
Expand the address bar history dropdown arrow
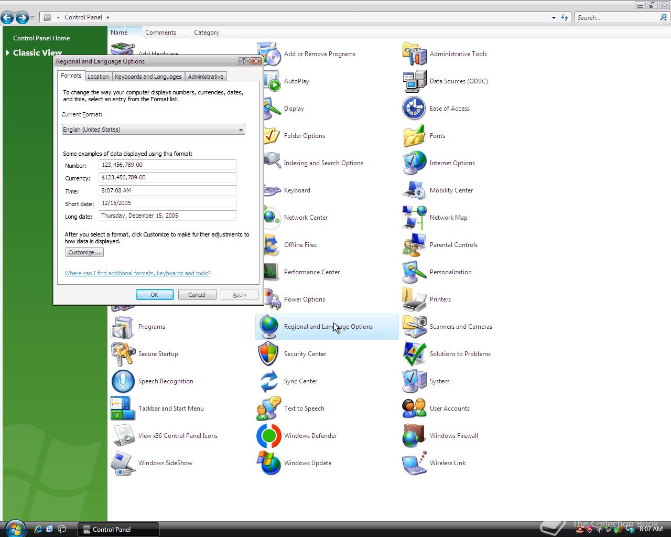click(554, 18)
